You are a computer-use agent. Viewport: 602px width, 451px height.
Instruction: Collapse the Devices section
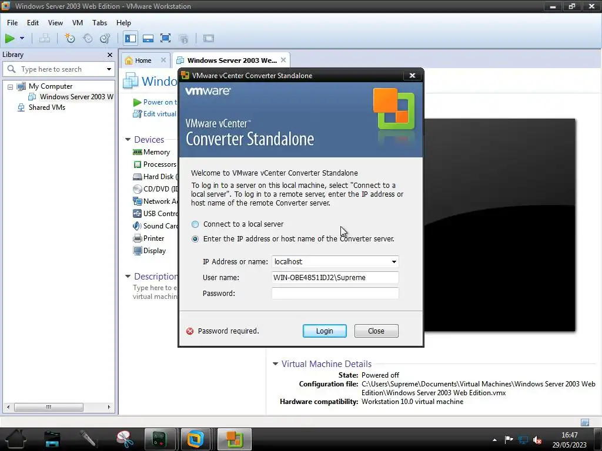coord(128,139)
